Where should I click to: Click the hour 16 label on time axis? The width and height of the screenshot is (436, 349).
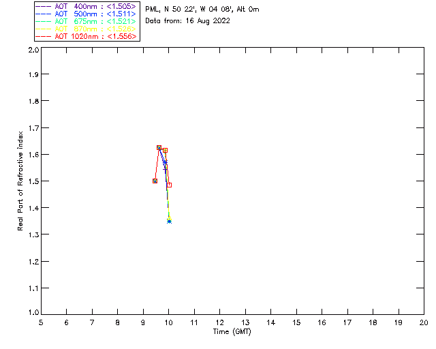(322, 322)
